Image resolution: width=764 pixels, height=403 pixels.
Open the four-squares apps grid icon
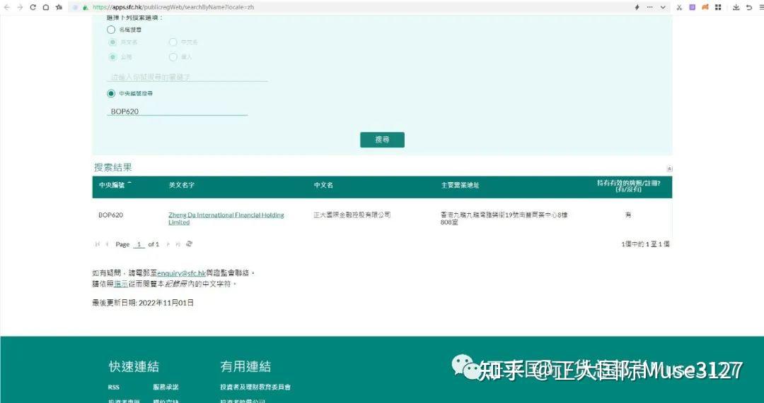[718, 7]
